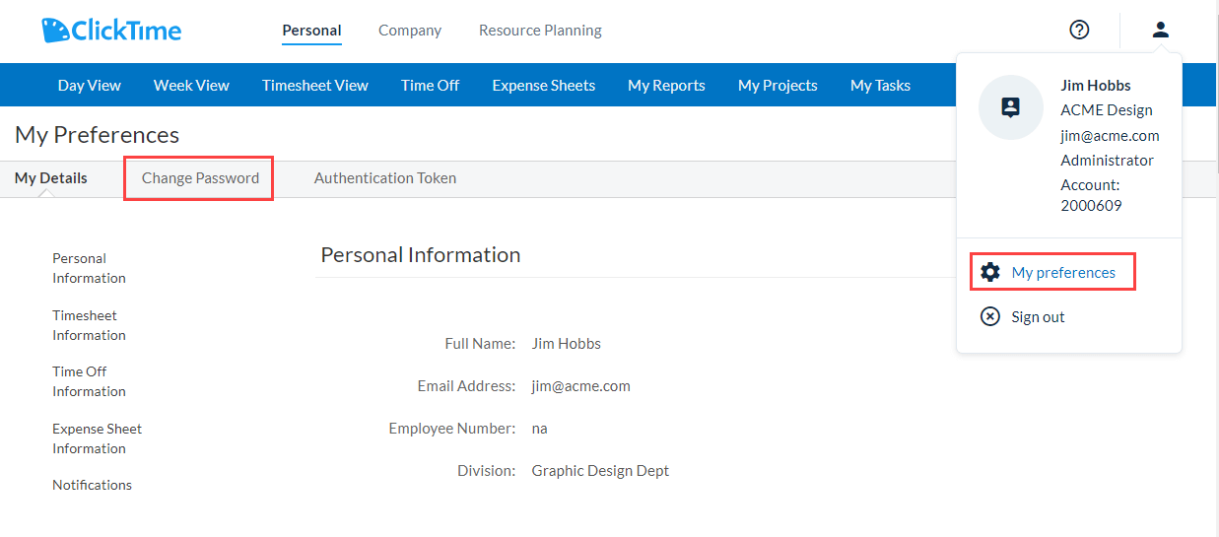
Task: Jump to Timesheet Information section
Action: pos(89,325)
